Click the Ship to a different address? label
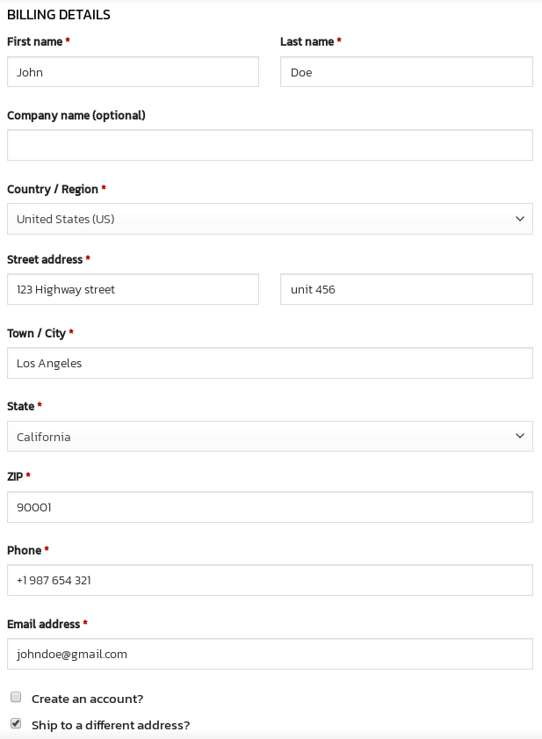Viewport: 542px width, 739px height. click(111, 725)
